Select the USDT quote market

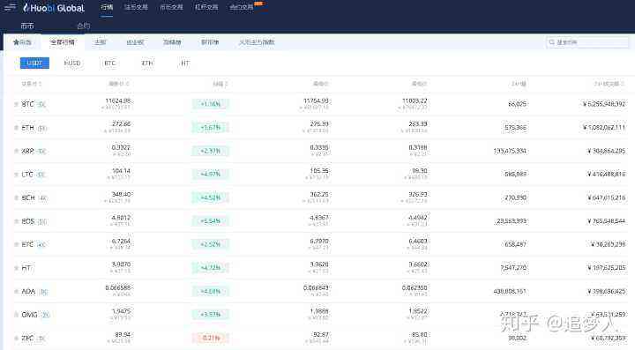(34, 63)
